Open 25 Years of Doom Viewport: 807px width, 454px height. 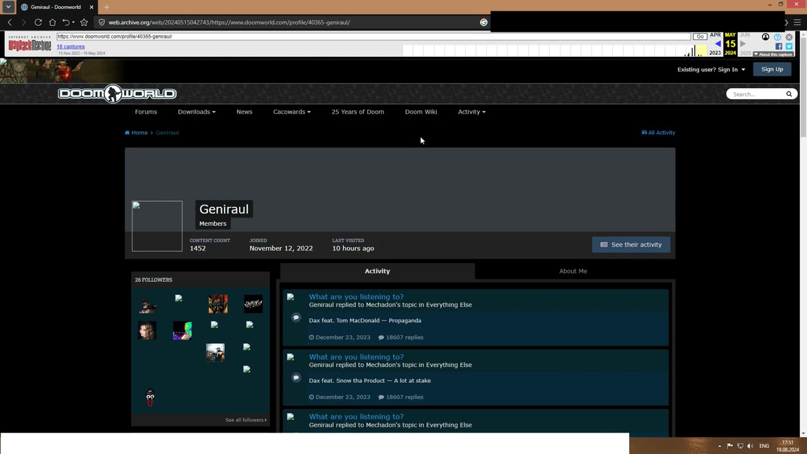point(357,112)
